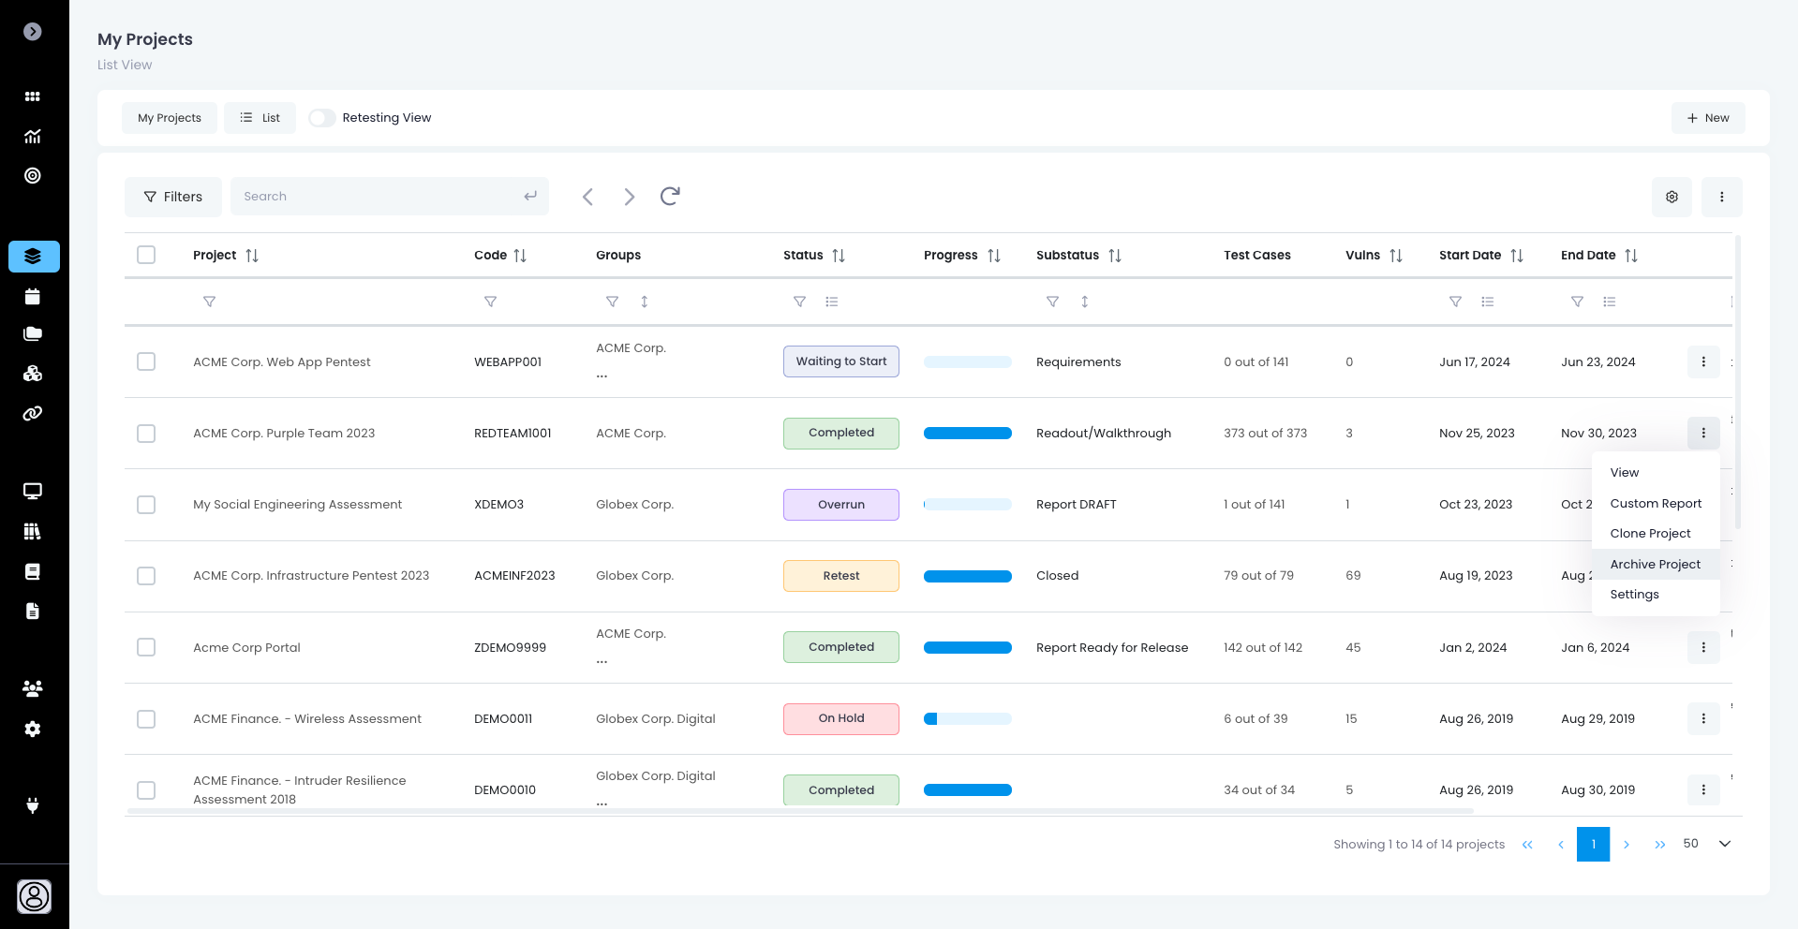
Task: Sort by the Status column
Action: click(x=838, y=256)
